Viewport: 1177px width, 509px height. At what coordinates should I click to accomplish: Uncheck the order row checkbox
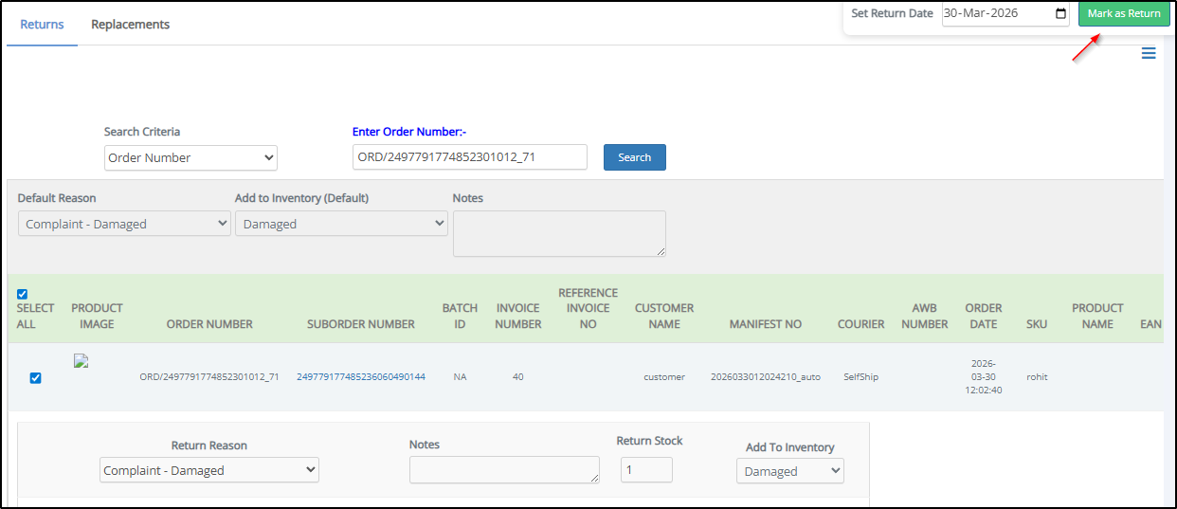[x=35, y=377]
